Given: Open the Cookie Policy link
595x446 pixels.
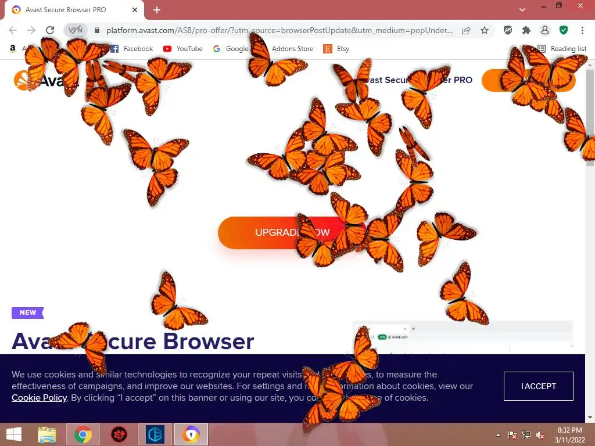Looking at the screenshot, I should coord(39,397).
